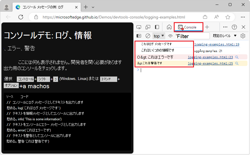Click the コマンド key label on page
This screenshot has height=155, width=250.
click(109, 79)
